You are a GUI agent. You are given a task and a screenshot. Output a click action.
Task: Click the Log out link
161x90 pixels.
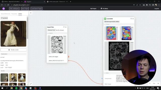156,8
